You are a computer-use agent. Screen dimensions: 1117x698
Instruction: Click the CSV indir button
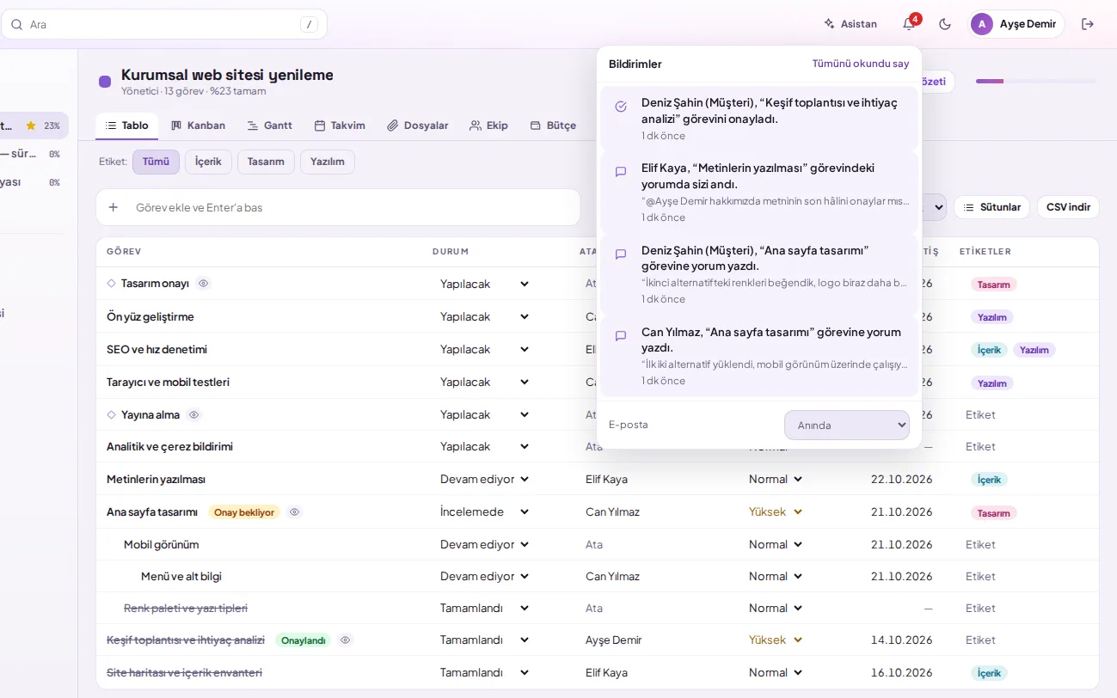(1068, 207)
